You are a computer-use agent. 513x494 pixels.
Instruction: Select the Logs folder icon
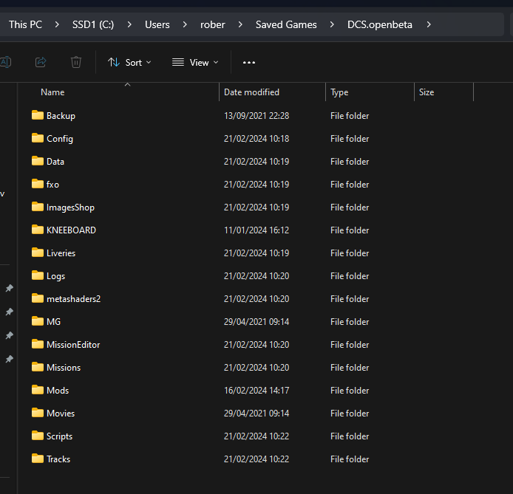click(37, 275)
